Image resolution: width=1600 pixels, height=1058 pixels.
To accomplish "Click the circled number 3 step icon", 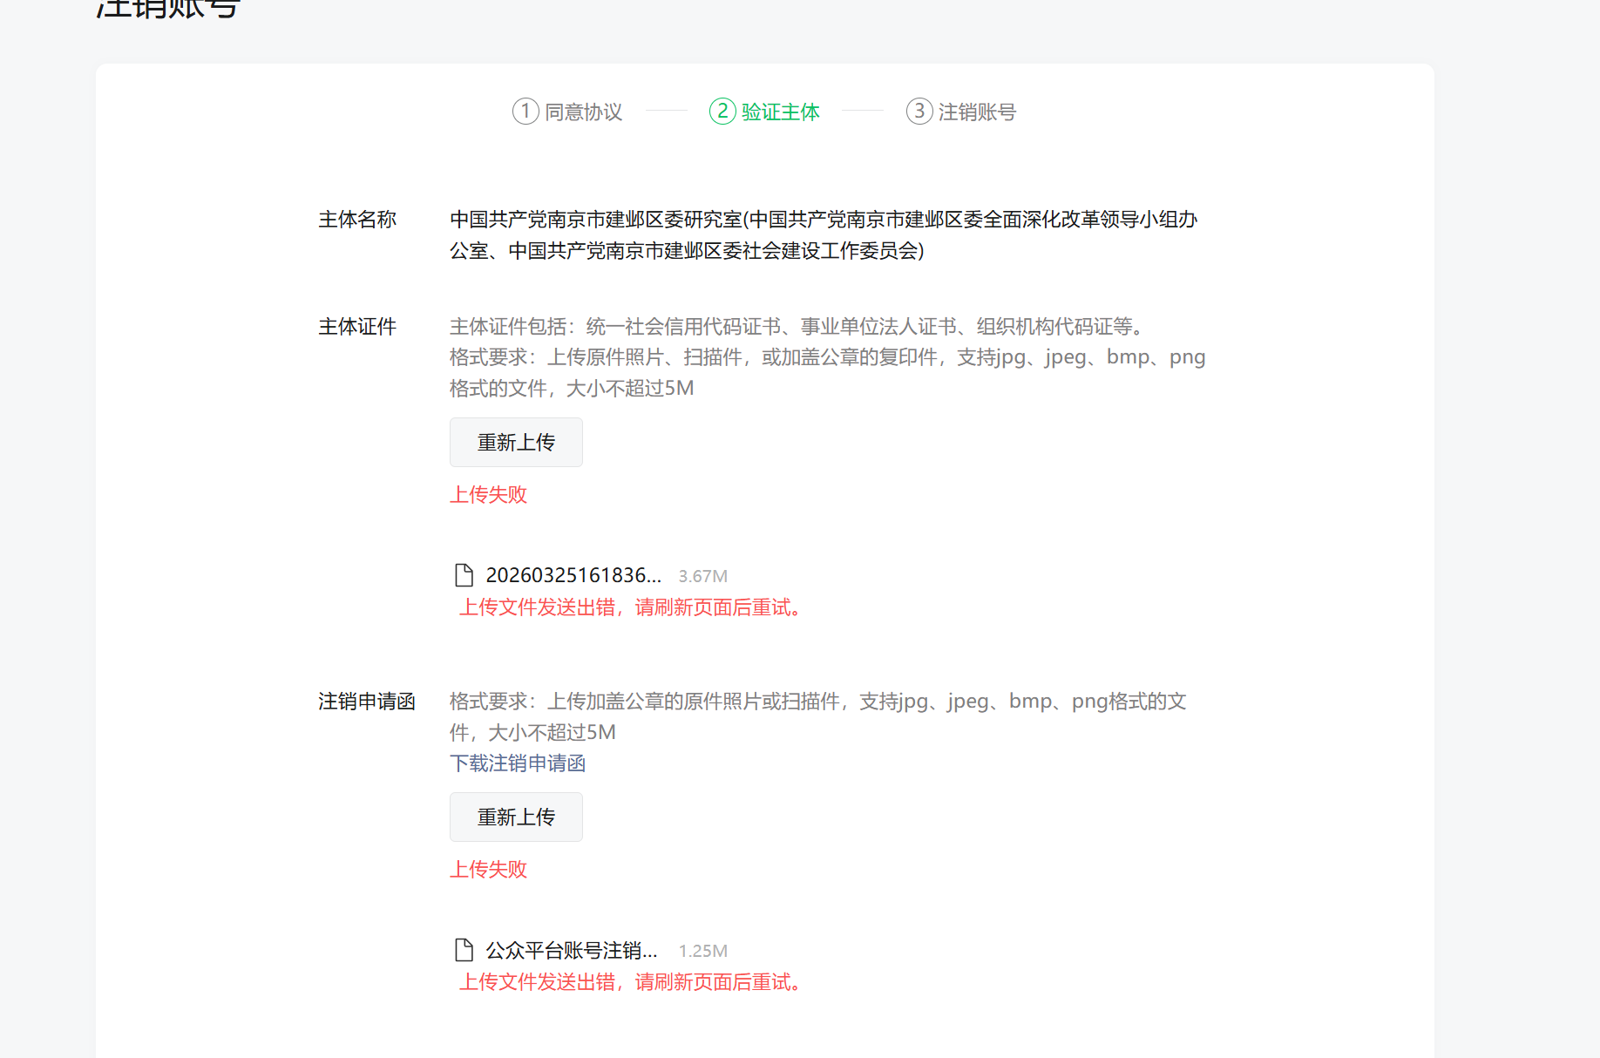I will click(919, 112).
